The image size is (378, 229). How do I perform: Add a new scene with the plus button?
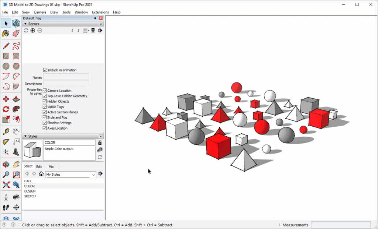(32, 30)
